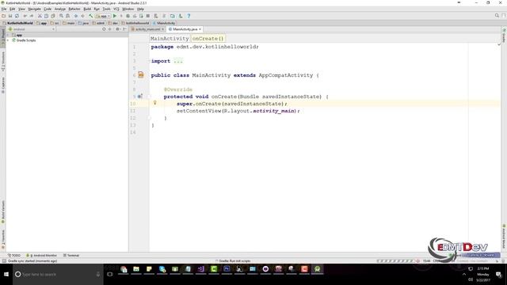
Task: Click the onCreate() structure breadcrumb above code
Action: click(208, 39)
